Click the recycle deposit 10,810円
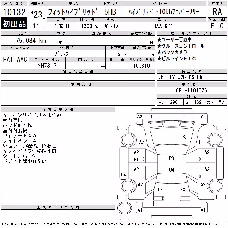The image size is (228, 228). click(143, 66)
